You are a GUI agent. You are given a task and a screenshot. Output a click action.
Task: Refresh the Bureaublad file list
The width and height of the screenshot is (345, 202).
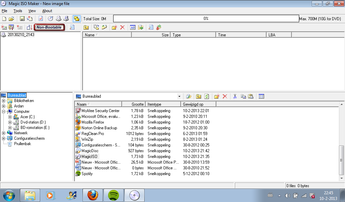(x=207, y=96)
